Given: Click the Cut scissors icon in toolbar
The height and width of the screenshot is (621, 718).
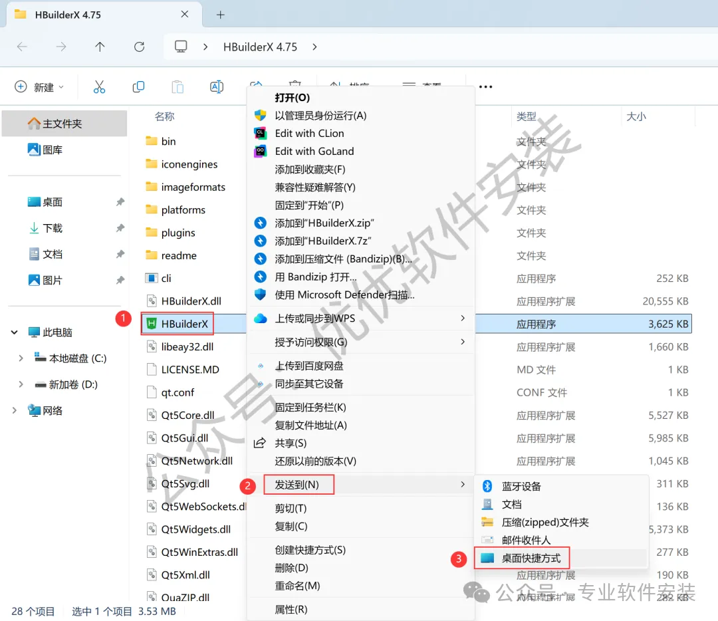Looking at the screenshot, I should [x=99, y=87].
